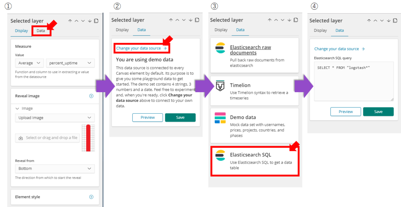Click the Measure section heading
This screenshot has height=207, width=401.
(x=23, y=46)
